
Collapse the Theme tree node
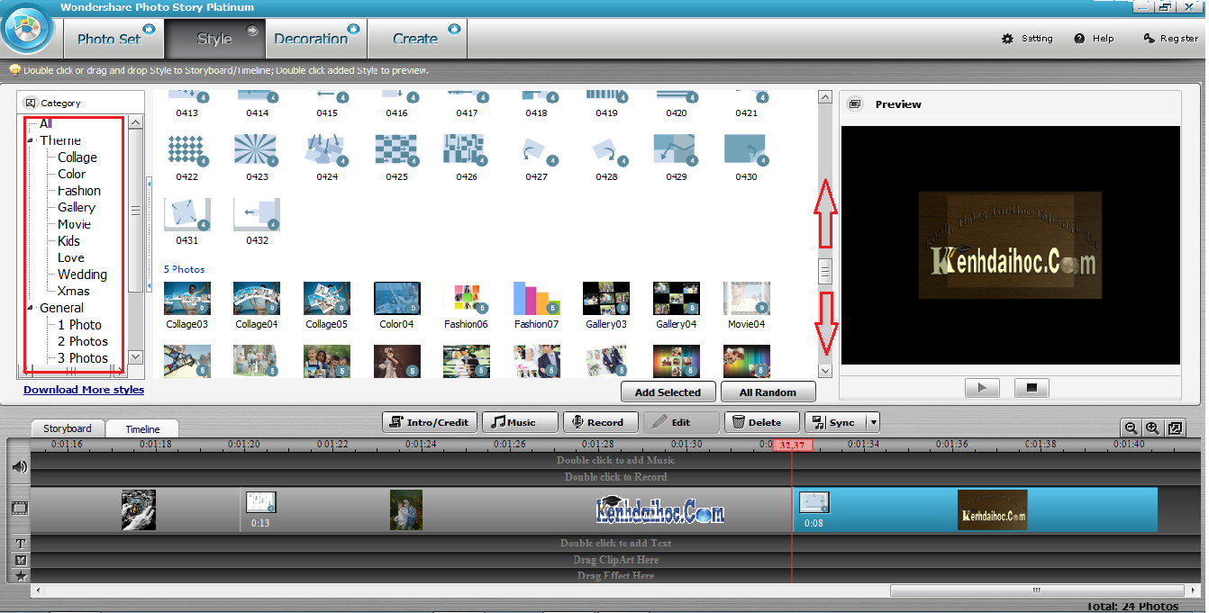point(30,140)
